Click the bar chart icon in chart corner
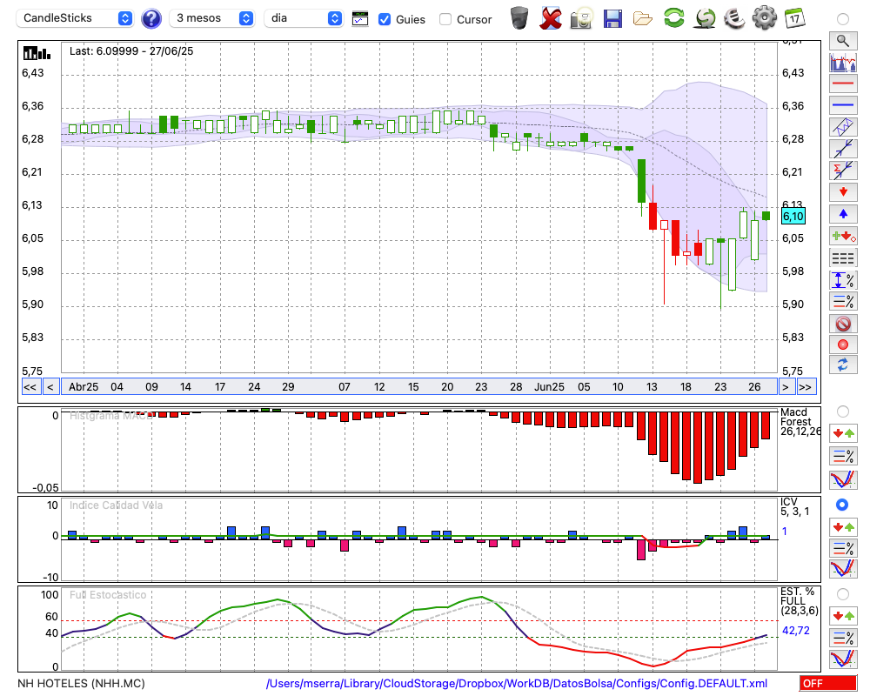 [x=37, y=53]
